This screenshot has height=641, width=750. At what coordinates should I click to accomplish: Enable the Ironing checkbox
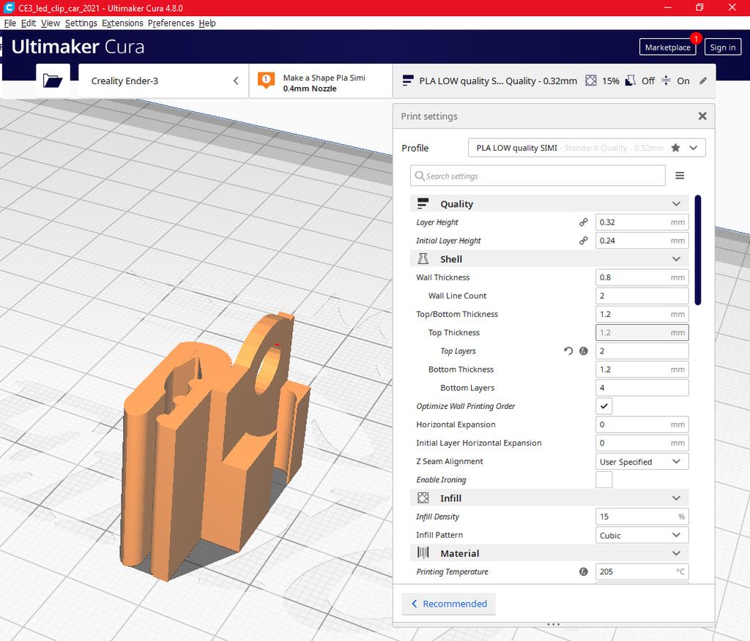(x=604, y=479)
